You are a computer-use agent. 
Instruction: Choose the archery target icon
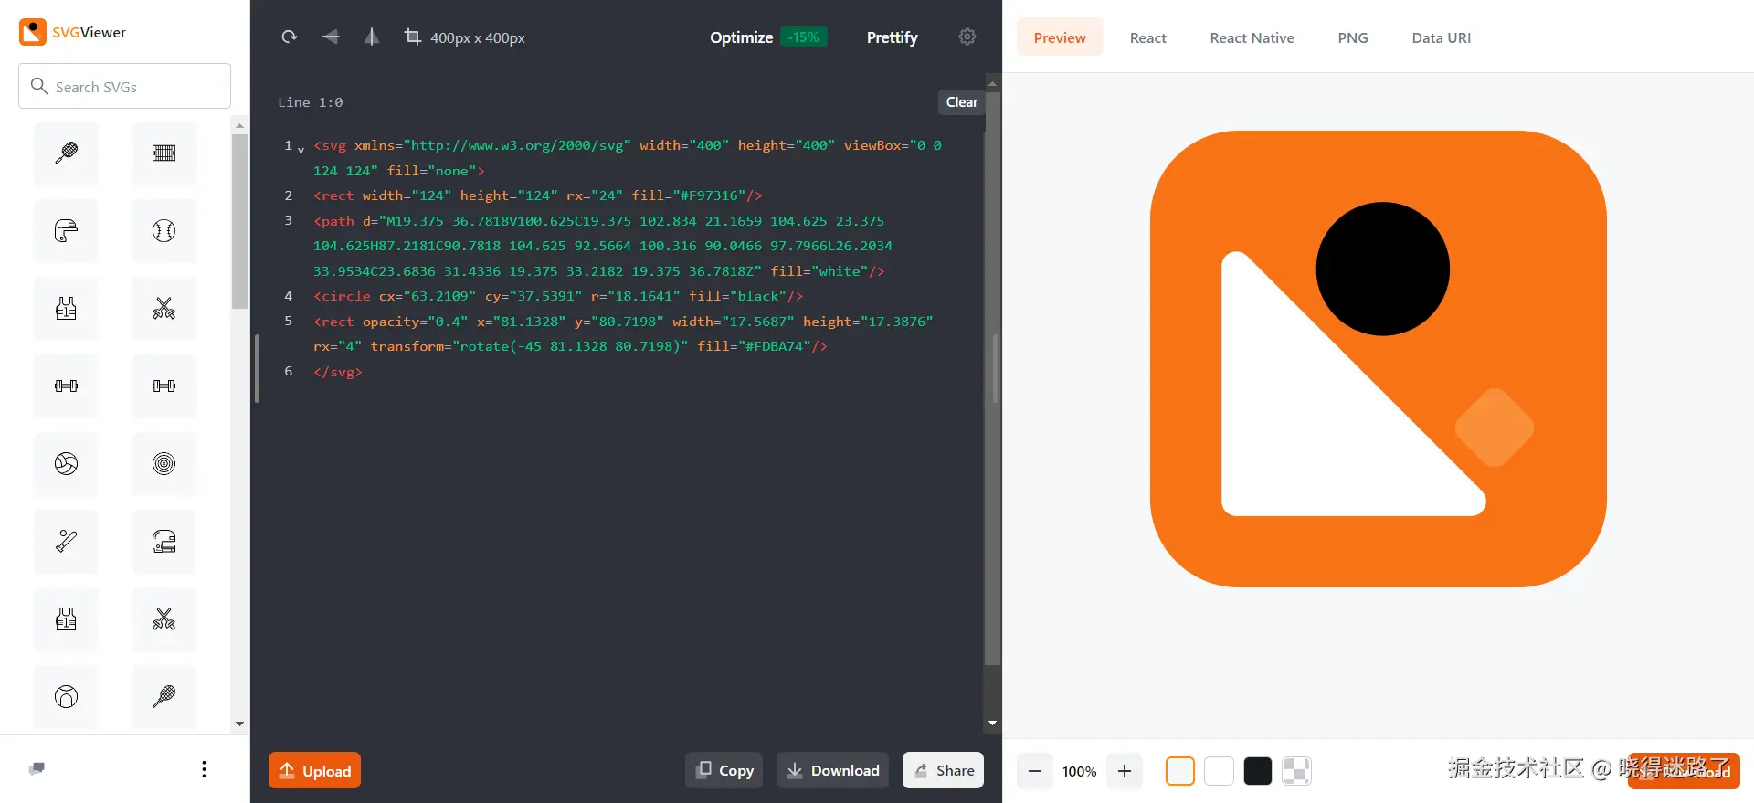pyautogui.click(x=164, y=463)
